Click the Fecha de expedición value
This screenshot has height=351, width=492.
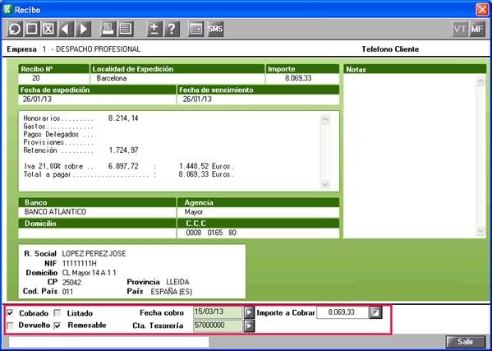37,99
